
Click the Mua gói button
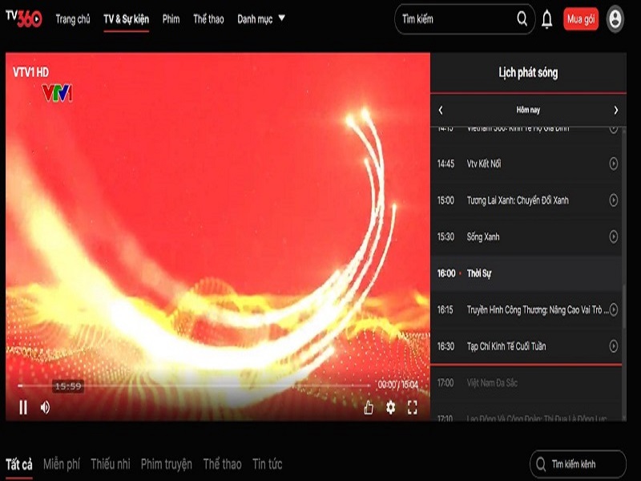tap(581, 19)
